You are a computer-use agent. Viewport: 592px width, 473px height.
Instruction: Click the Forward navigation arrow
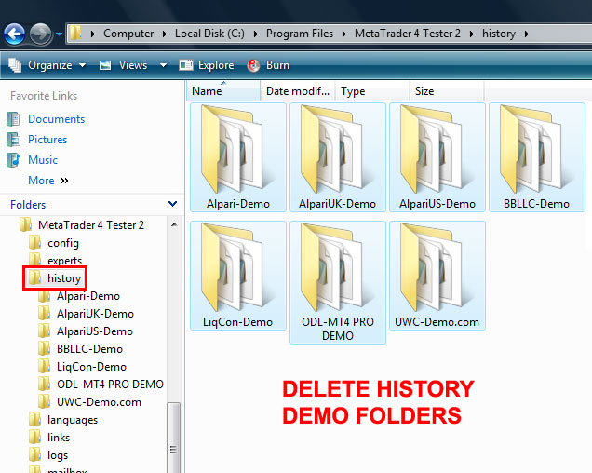coord(40,34)
